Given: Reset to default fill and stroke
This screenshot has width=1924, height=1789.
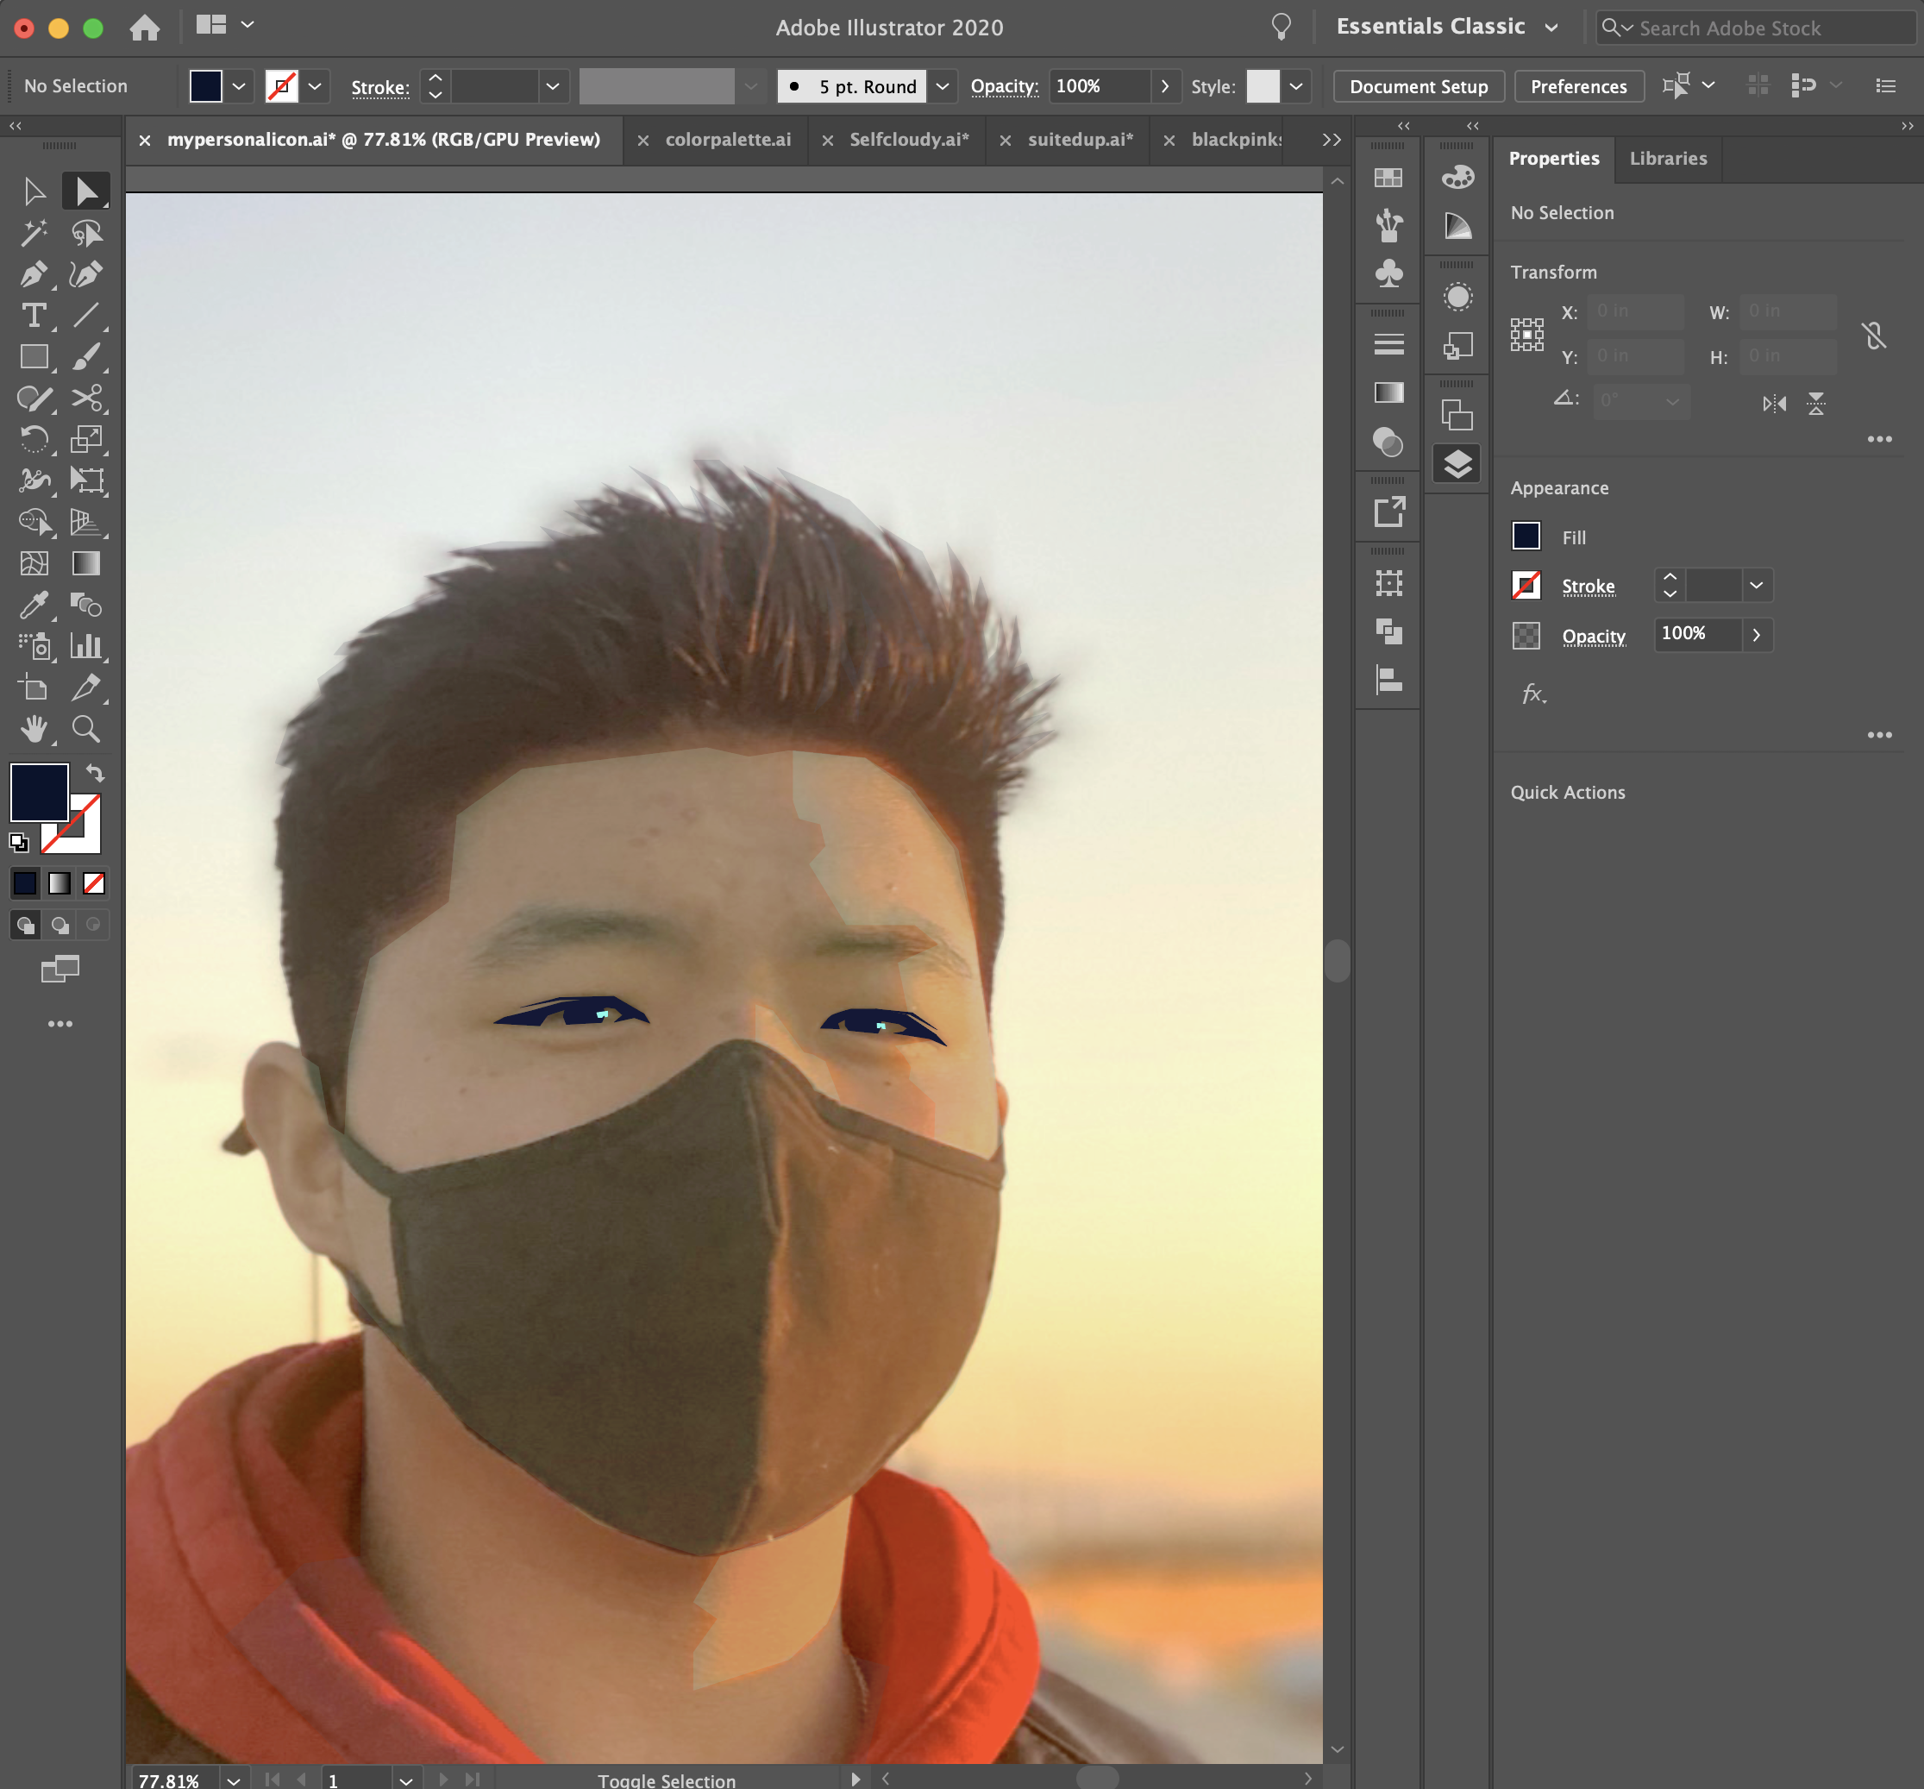Looking at the screenshot, I should pyautogui.click(x=18, y=842).
